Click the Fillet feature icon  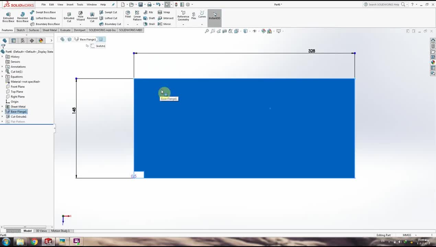point(128,14)
